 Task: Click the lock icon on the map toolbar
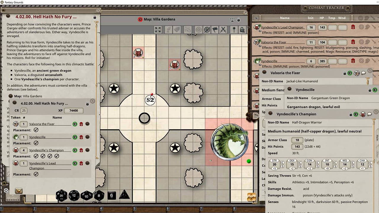click(242, 29)
